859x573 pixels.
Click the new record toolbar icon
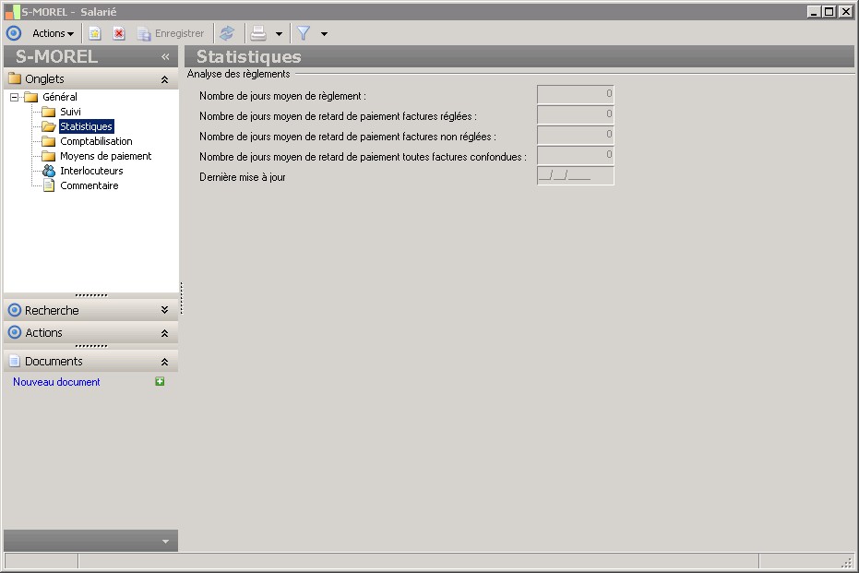pyautogui.click(x=95, y=33)
